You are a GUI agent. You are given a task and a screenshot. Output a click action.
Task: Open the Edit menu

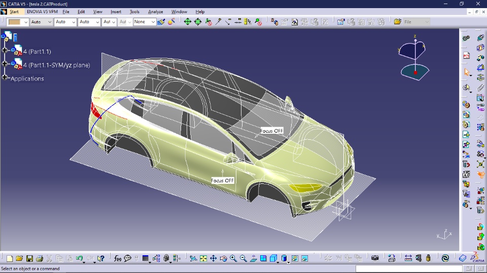pos(81,12)
